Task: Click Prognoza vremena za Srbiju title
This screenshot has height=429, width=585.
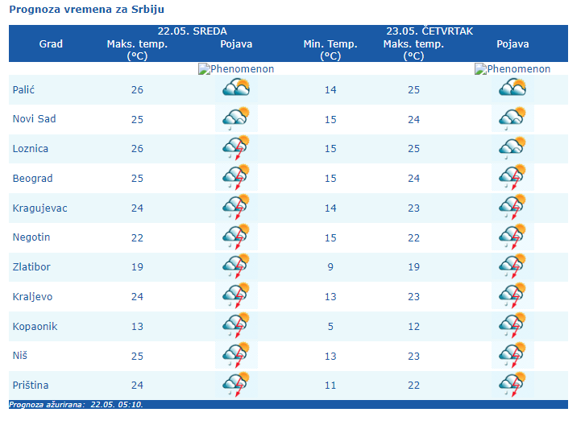Action: (87, 9)
